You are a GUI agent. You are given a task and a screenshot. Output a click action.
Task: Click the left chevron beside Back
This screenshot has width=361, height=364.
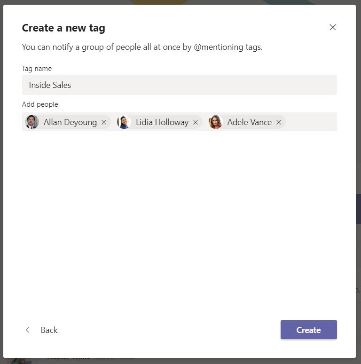28,330
